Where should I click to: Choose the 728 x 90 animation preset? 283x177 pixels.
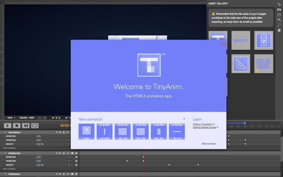coord(177,131)
